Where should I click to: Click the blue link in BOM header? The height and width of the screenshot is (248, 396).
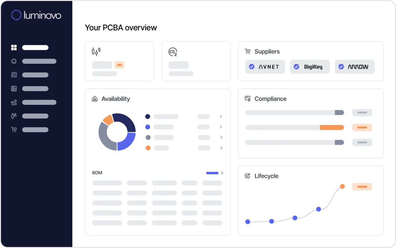pyautogui.click(x=212, y=173)
